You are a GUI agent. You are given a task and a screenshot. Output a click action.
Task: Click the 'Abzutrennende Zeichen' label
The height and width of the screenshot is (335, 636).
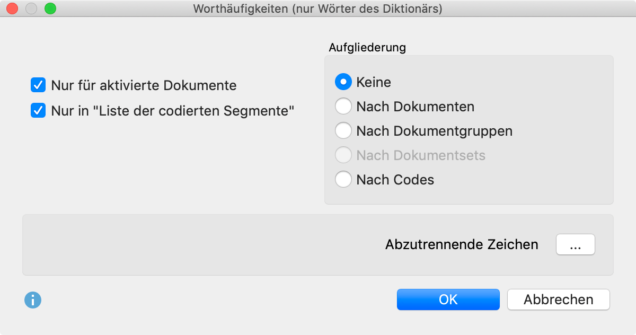[x=462, y=245]
